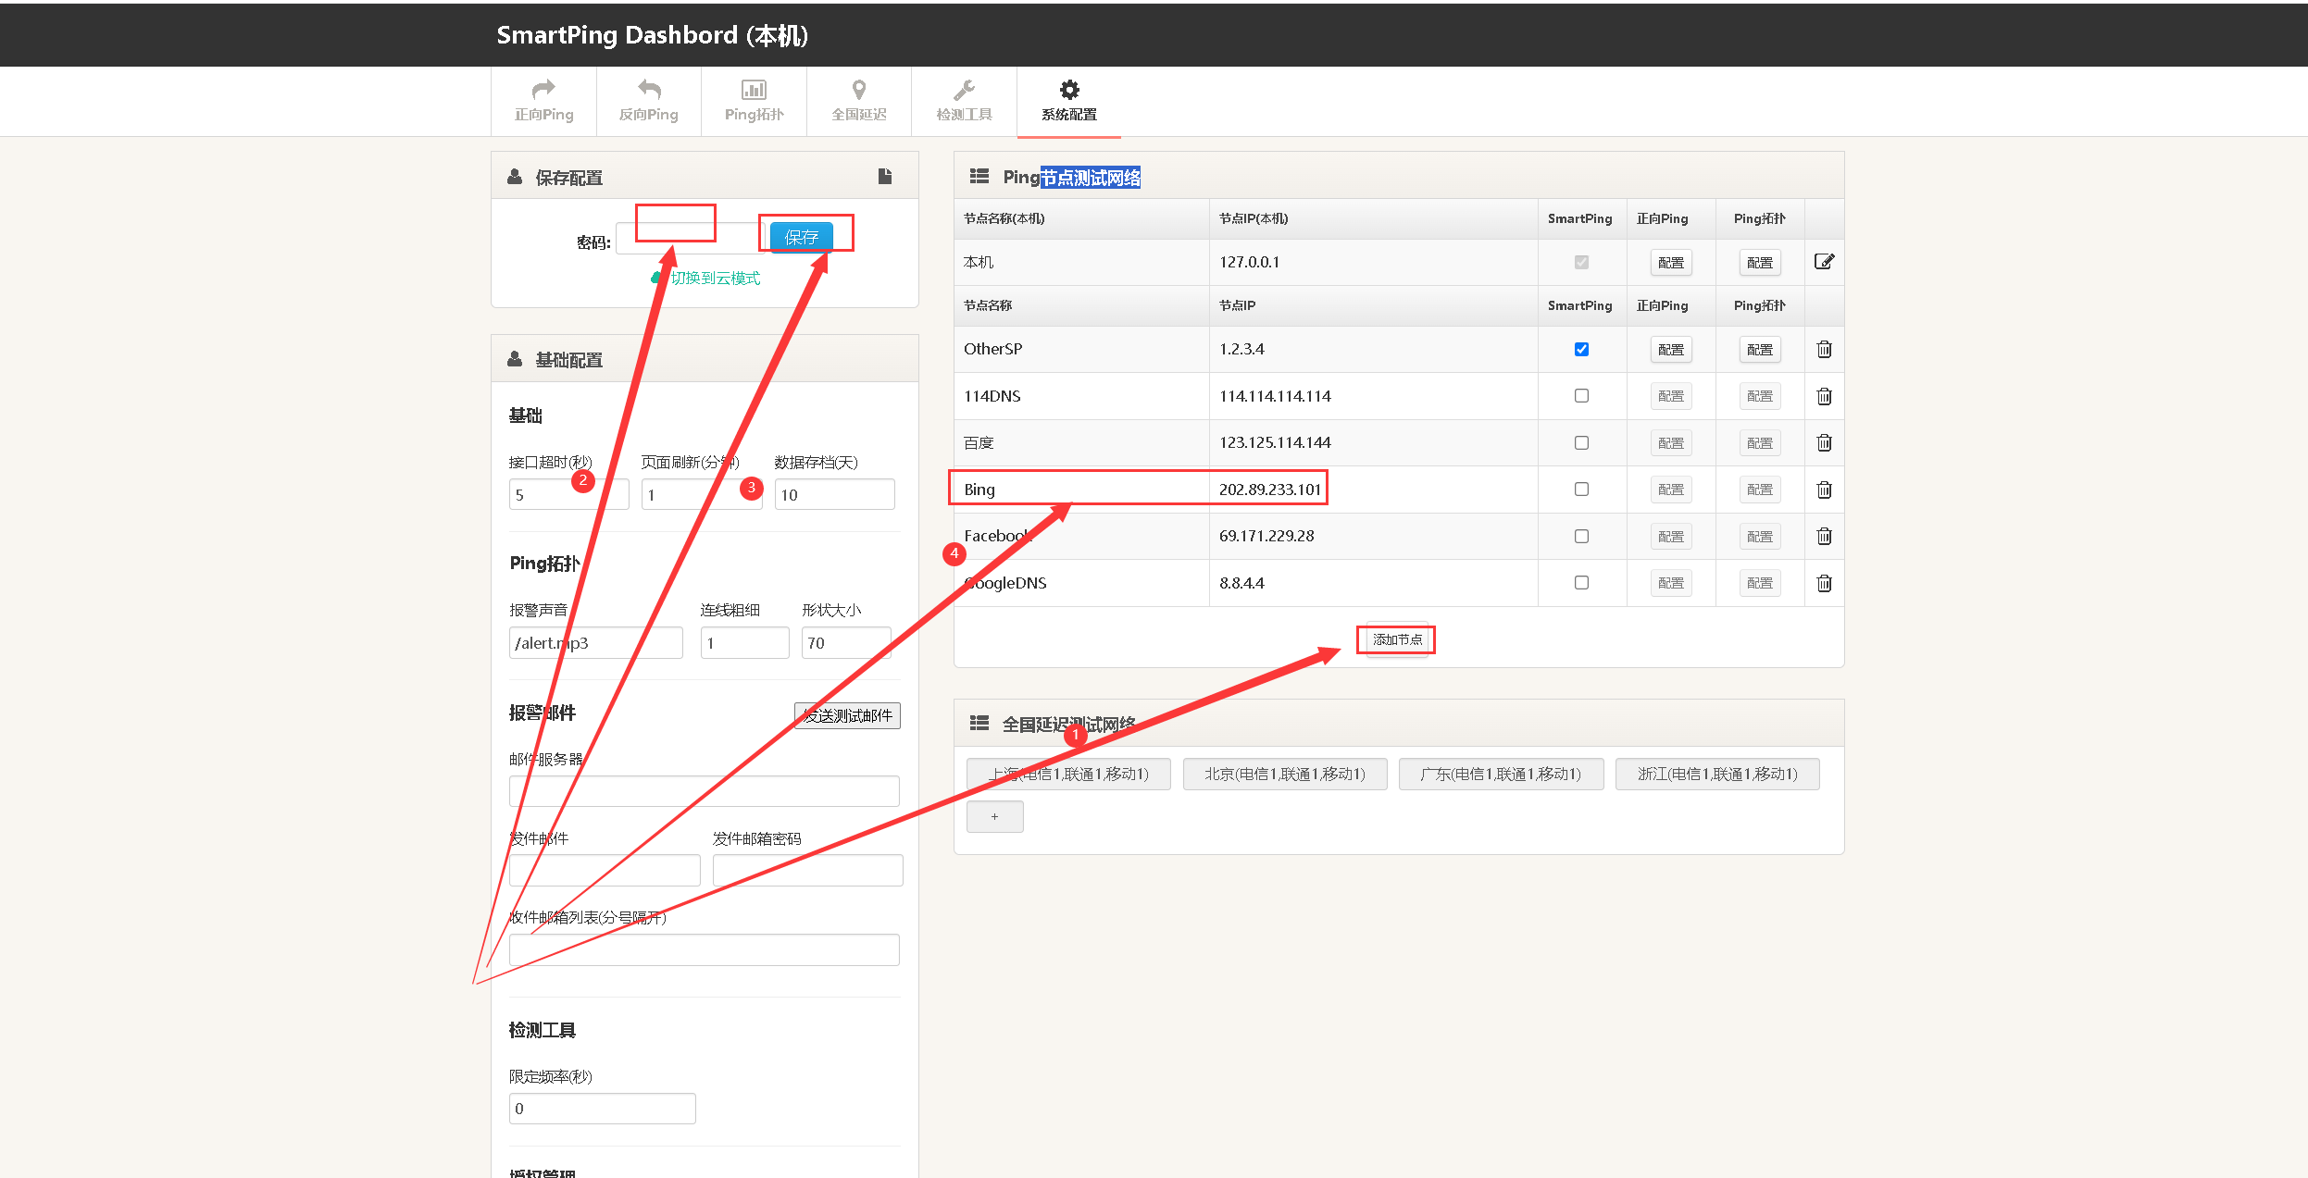Image resolution: width=2308 pixels, height=1178 pixels.
Task: Uncheck SmartPing checkbox for OtherSP
Action: click(1581, 350)
